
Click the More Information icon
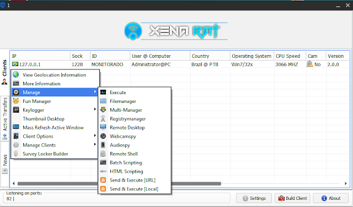pyautogui.click(x=16, y=83)
